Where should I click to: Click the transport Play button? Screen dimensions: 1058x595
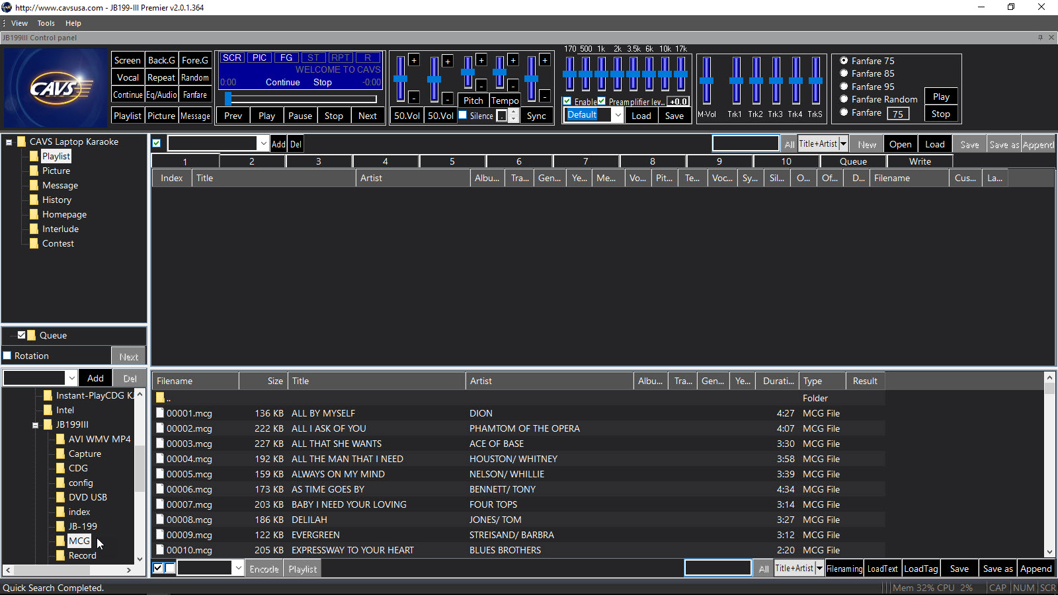tap(266, 116)
